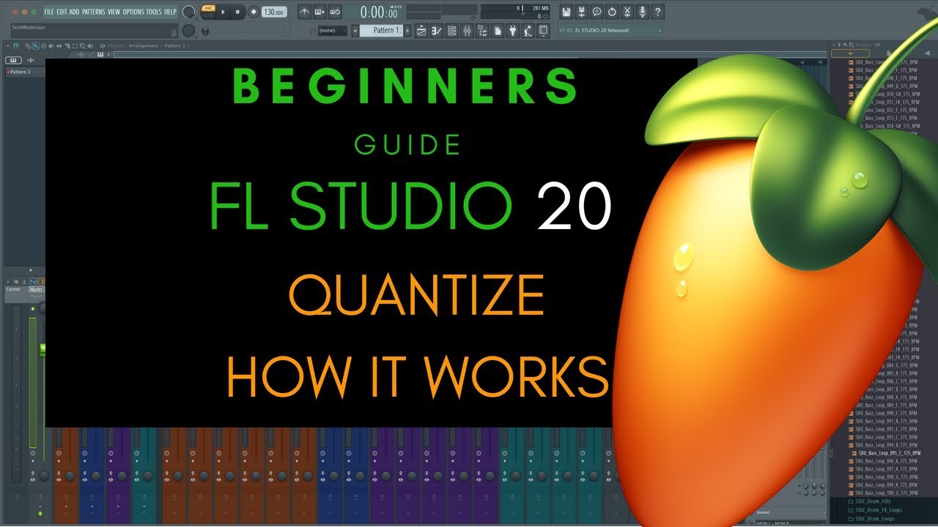The width and height of the screenshot is (938, 527).
Task: Open the Piano roll view icon
Action: click(x=437, y=31)
